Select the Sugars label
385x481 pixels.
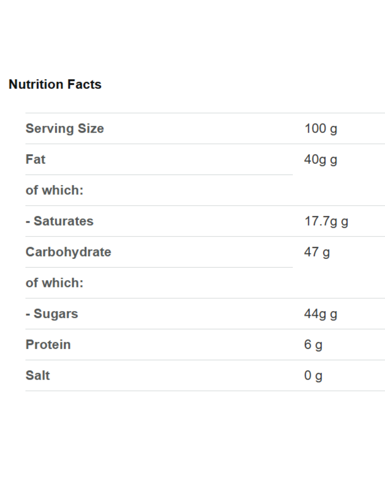coord(52,314)
